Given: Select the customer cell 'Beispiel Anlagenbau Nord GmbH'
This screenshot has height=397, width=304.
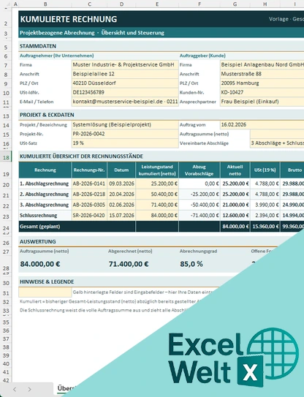Looking at the screenshot, I should click(262, 65).
